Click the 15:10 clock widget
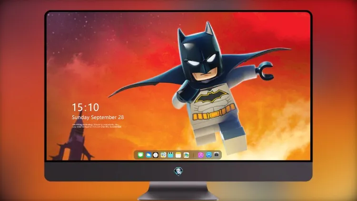 85,107
